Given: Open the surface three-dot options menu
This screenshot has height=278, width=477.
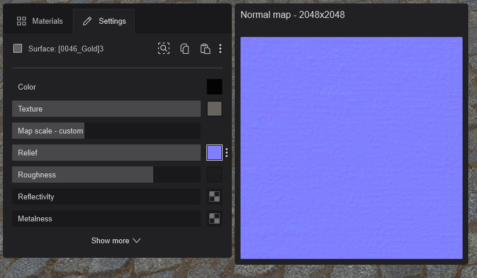Looking at the screenshot, I should (220, 49).
